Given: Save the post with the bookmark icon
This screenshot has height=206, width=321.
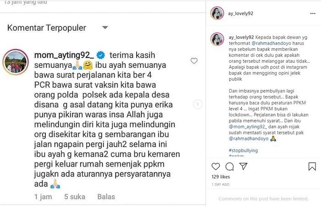Looking at the screenshot, I should pyautogui.click(x=312, y=167).
